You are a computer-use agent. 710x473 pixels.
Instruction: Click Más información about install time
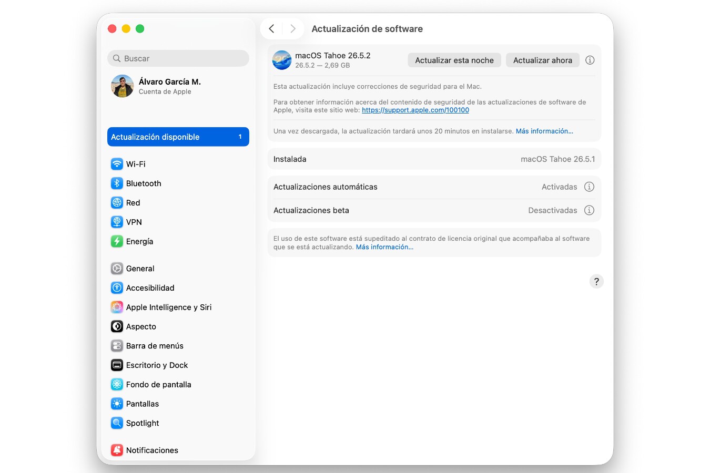coord(544,131)
